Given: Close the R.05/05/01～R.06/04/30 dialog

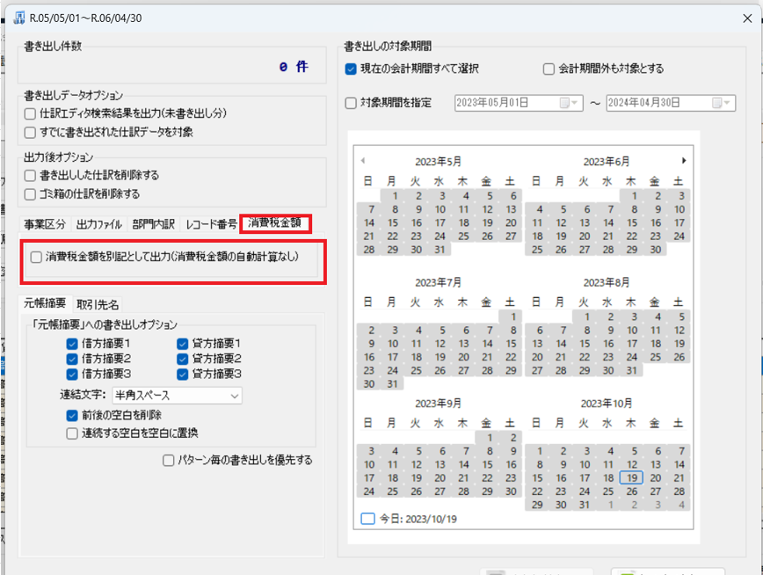Looking at the screenshot, I should point(747,18).
